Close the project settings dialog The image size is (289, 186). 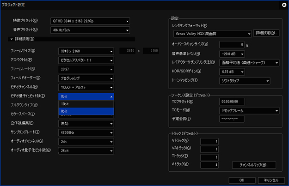point(284,5)
